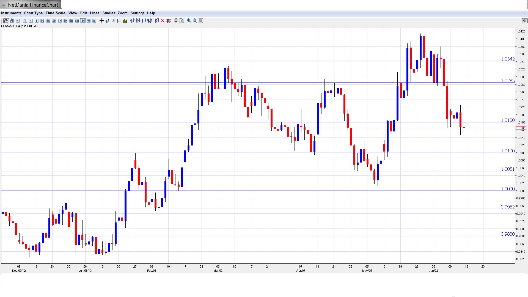Open the Instruments menu
Screen dimensions: 528x297
(x=11, y=13)
